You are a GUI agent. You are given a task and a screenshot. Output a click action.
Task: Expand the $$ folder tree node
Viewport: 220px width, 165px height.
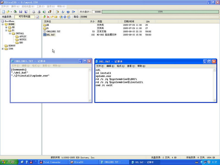[x=6, y=27]
